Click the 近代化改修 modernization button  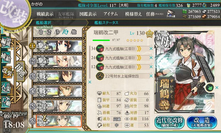[169, 122]
